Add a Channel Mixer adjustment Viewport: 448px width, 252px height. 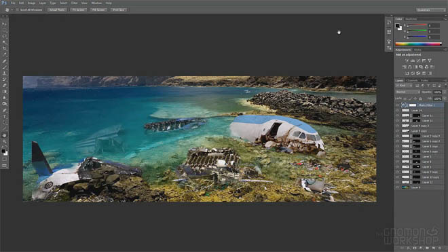pyautogui.click(x=426, y=67)
